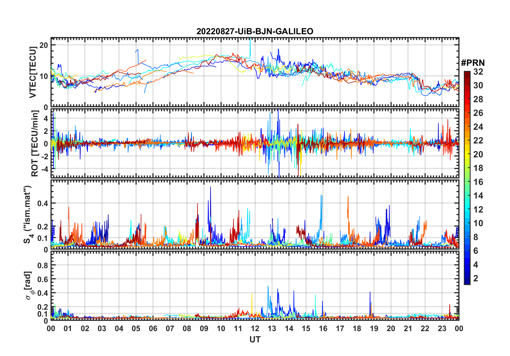Click x-axis tick label 12
Screen dimensions: 510x356
[x=255, y=328]
